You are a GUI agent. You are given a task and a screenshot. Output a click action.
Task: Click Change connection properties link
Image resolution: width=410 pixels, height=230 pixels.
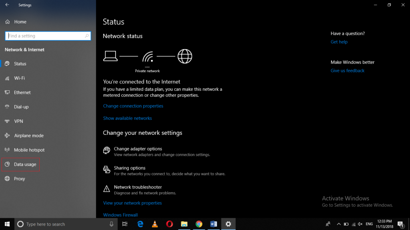[133, 106]
